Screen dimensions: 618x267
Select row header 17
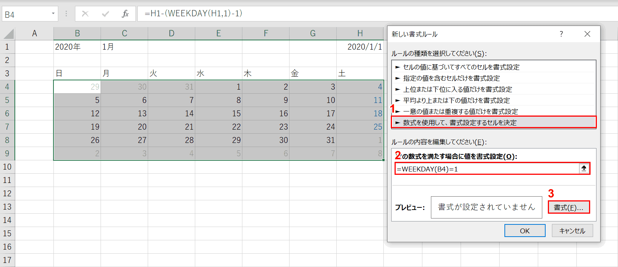coord(7,260)
